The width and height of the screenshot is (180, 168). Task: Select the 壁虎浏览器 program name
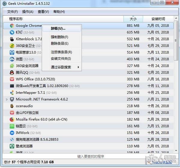(x=24, y=146)
